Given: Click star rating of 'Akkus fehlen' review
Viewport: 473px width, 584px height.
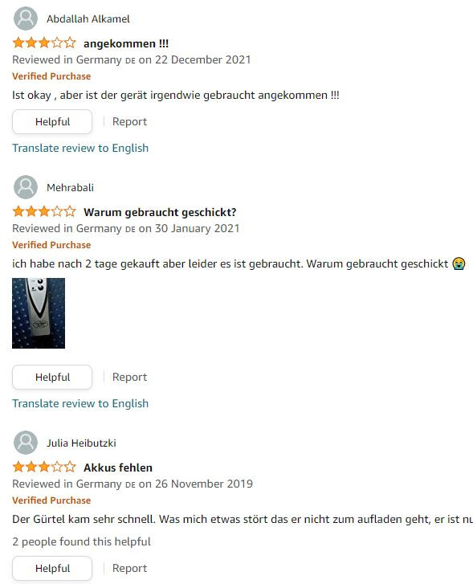Looking at the screenshot, I should coord(44,467).
